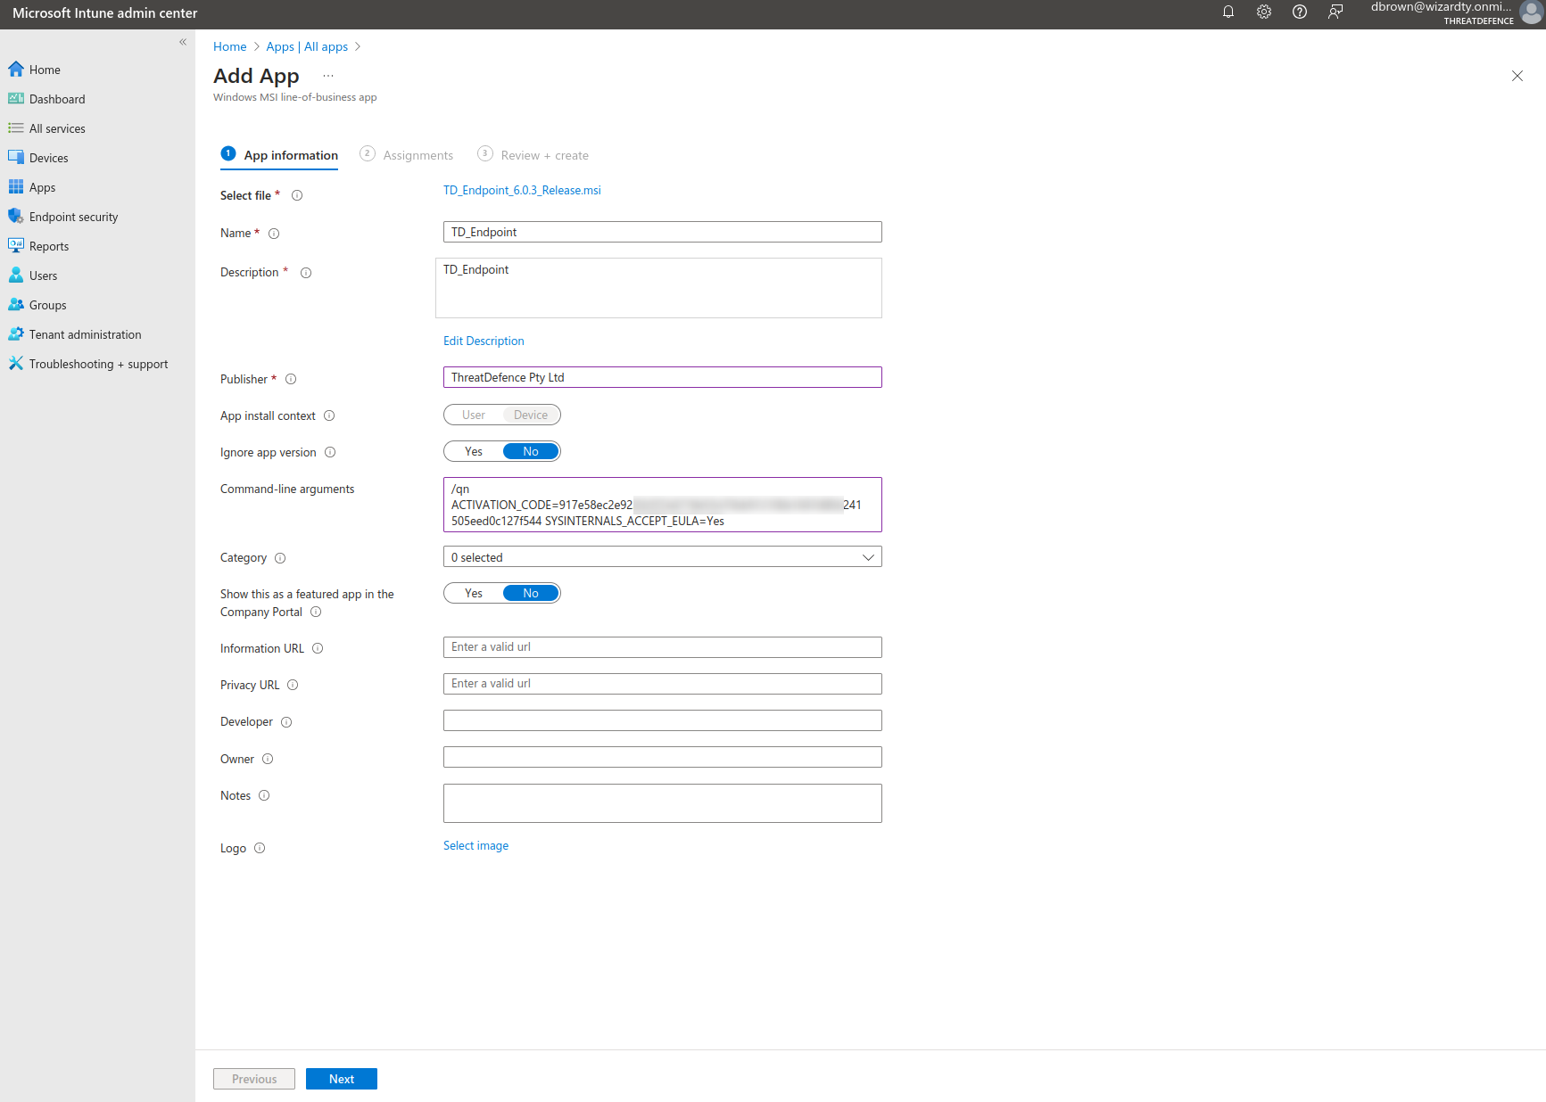Click into Command-line arguments box
The height and width of the screenshot is (1102, 1546).
663,506
